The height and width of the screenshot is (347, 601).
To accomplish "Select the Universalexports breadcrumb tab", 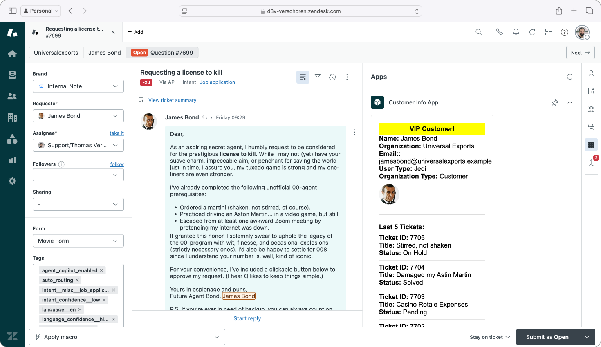I will [56, 53].
